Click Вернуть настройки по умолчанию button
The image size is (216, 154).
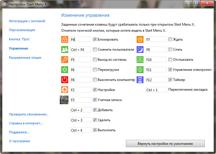pos(165,144)
